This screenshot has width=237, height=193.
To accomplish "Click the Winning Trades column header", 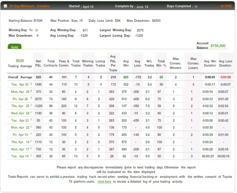I will point(88,63).
